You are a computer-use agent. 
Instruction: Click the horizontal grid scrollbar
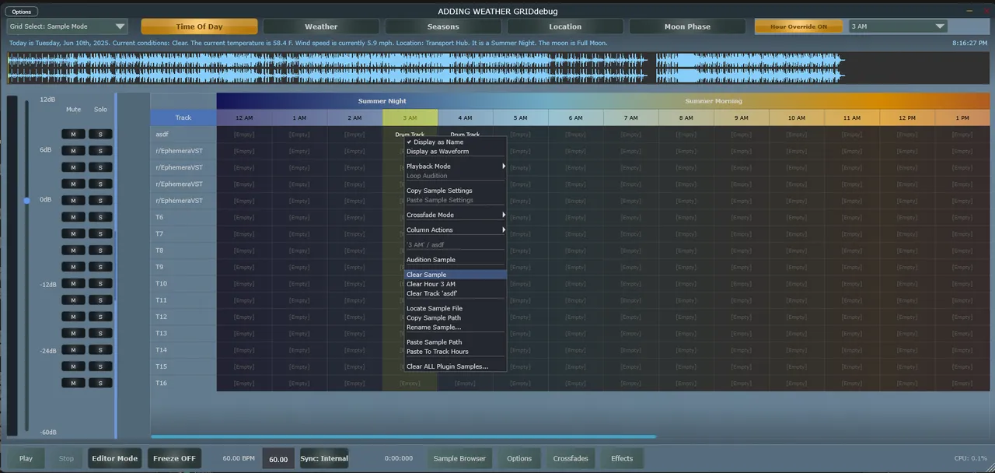pos(403,436)
